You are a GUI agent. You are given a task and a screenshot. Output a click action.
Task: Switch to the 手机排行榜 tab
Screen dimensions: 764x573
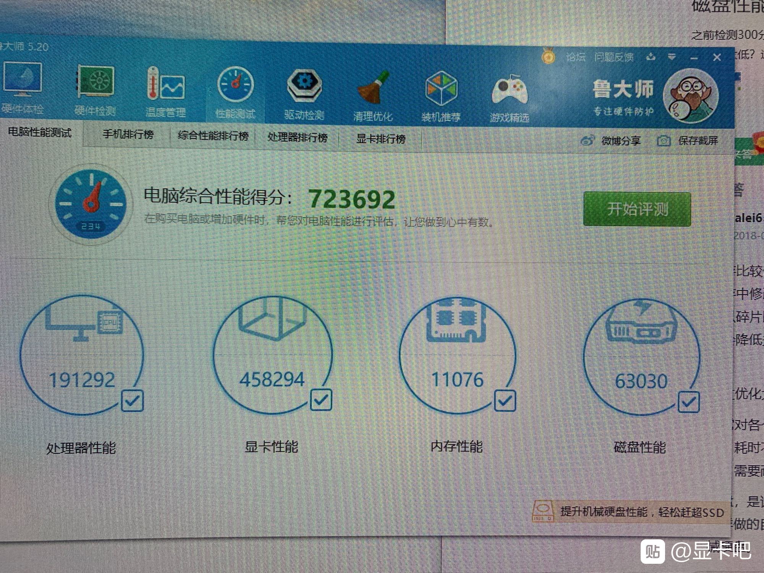coord(128,134)
